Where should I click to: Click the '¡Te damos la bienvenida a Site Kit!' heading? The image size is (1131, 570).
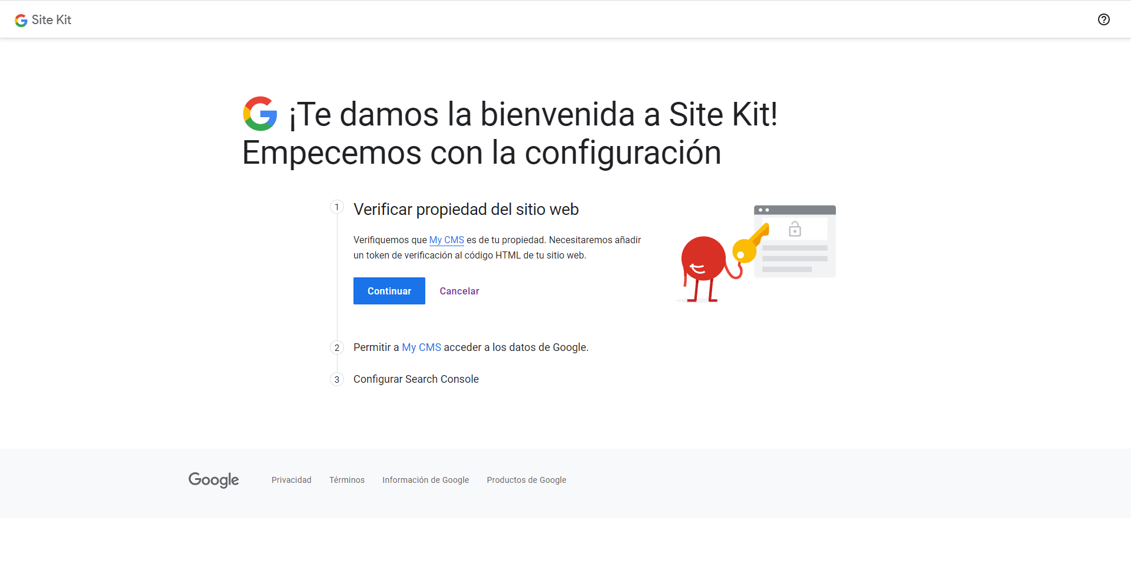pos(533,114)
